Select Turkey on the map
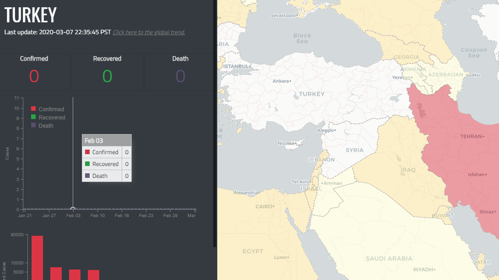 311,94
